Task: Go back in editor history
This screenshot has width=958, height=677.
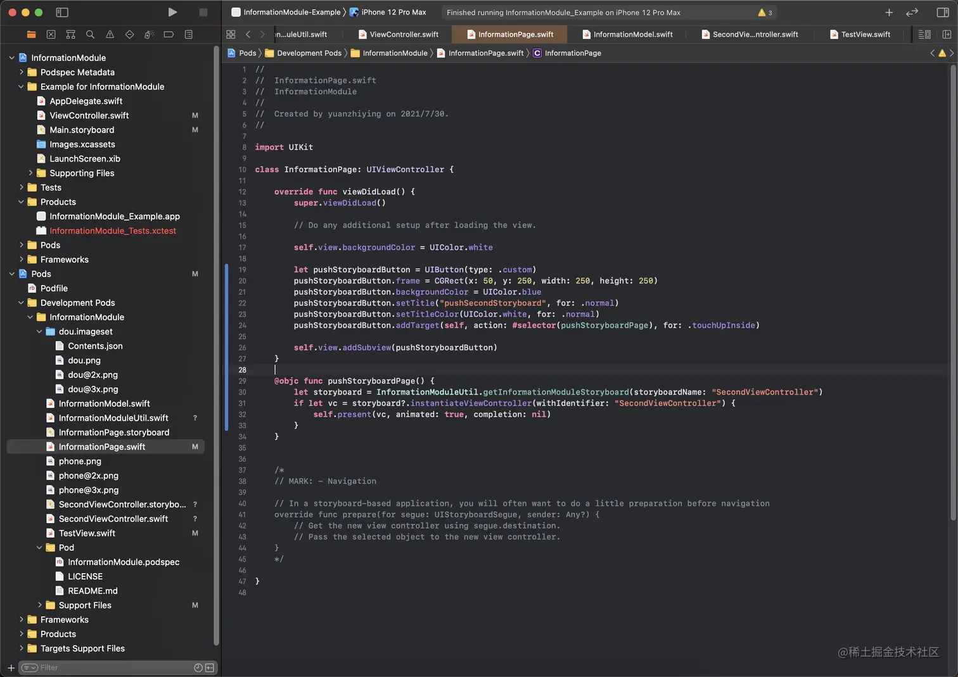Action: click(248, 34)
